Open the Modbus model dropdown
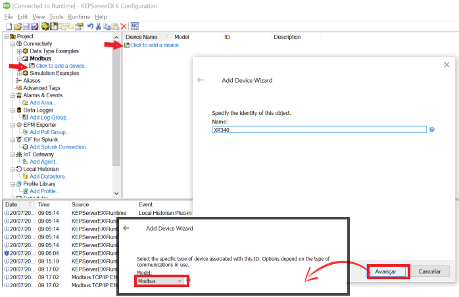Image resolution: width=459 pixels, height=297 pixels. coord(162,281)
